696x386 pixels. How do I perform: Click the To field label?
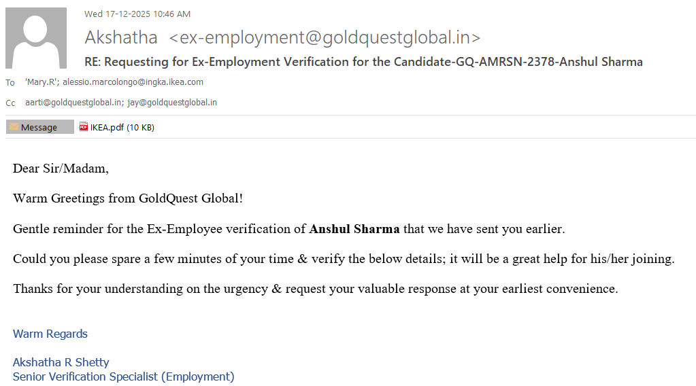pyautogui.click(x=10, y=83)
